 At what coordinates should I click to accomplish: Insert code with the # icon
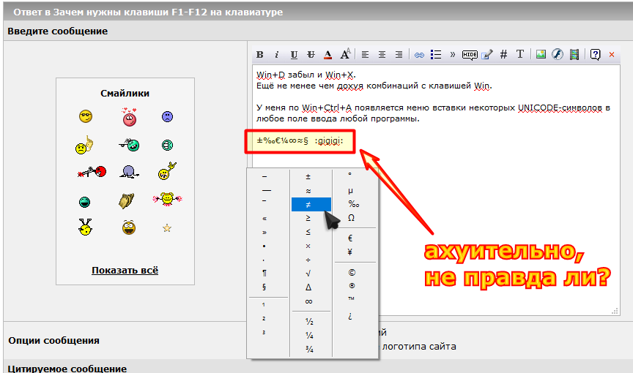point(503,54)
